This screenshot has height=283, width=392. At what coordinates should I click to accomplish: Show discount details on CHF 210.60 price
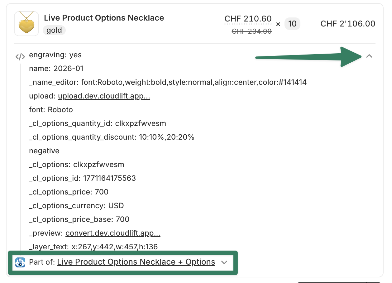[x=248, y=19]
